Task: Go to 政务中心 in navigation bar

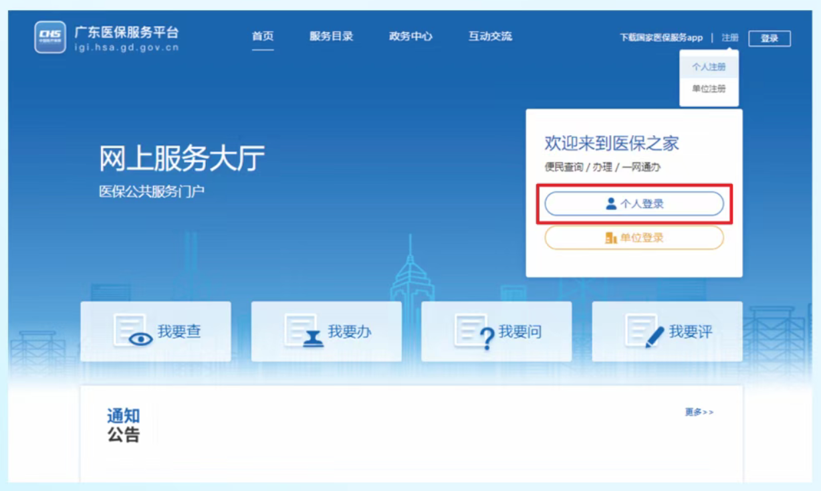Action: click(x=410, y=37)
